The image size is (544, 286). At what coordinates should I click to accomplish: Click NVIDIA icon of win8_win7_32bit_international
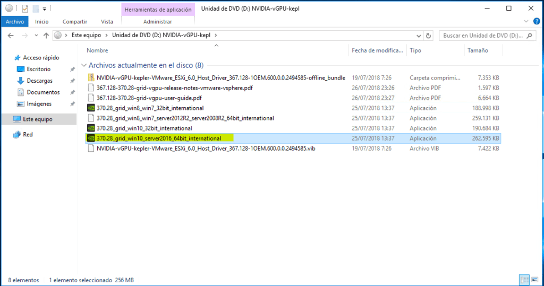[91, 108]
